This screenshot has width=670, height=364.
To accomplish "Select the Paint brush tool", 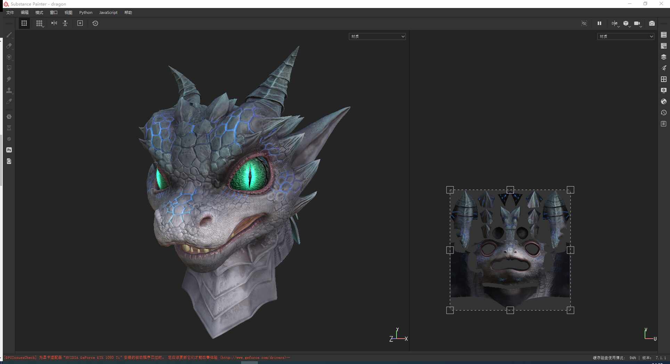I will [9, 35].
